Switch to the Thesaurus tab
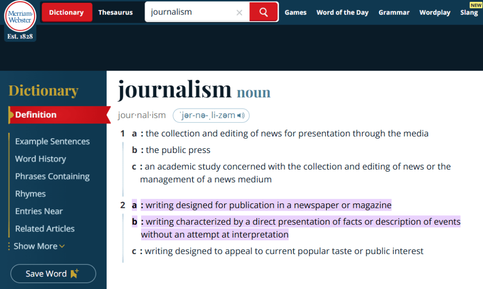The width and height of the screenshot is (483, 289). (115, 12)
